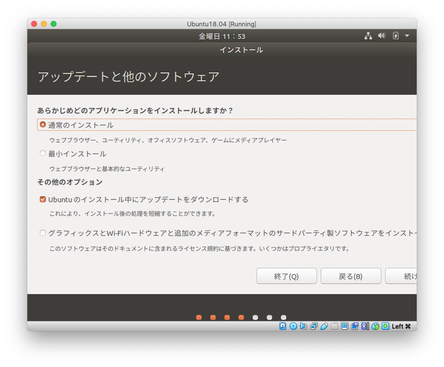Click the VirtualBox display settings icon

click(345, 326)
